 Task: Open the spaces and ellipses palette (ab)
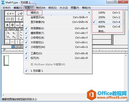click(x=20, y=13)
